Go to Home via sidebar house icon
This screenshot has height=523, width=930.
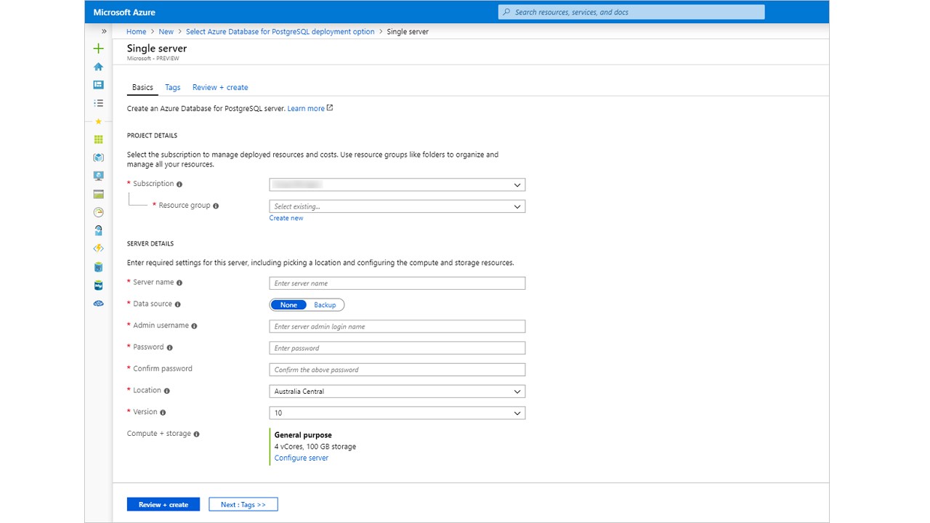99,67
